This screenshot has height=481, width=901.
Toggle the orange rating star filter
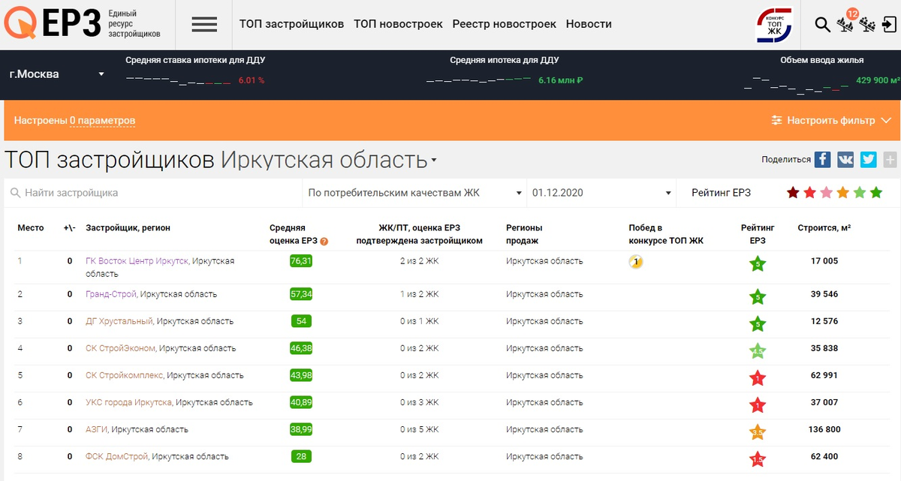pyautogui.click(x=842, y=192)
